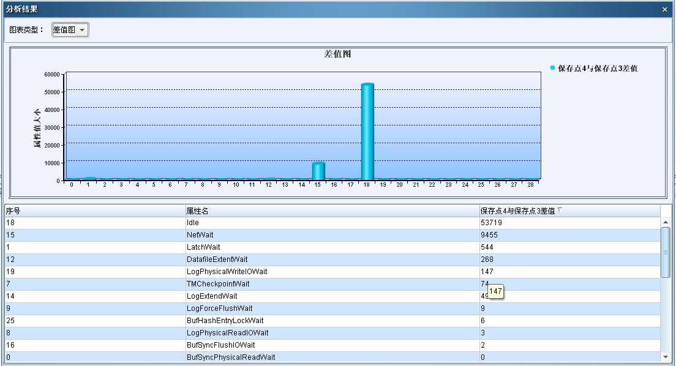Click the vertical scrollbar thumb of the table
This screenshot has width=676, height=366.
click(x=666, y=252)
